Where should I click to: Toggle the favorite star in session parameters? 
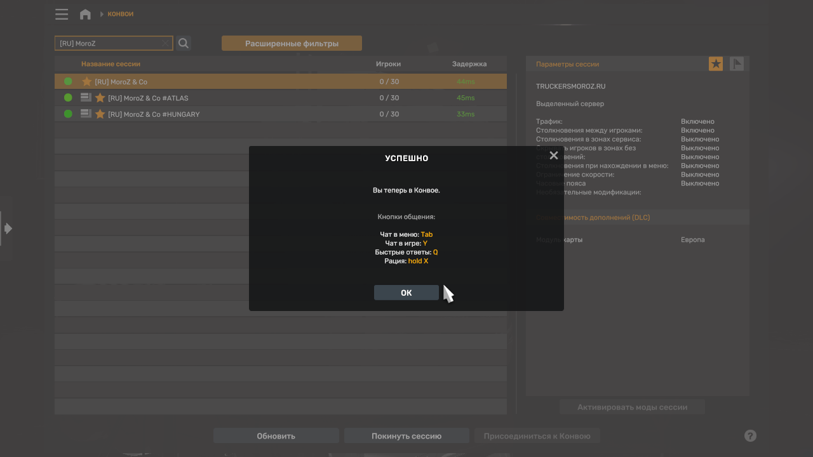pyautogui.click(x=716, y=63)
